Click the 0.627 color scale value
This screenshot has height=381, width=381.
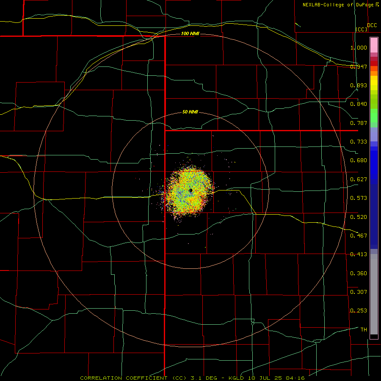[359, 179]
